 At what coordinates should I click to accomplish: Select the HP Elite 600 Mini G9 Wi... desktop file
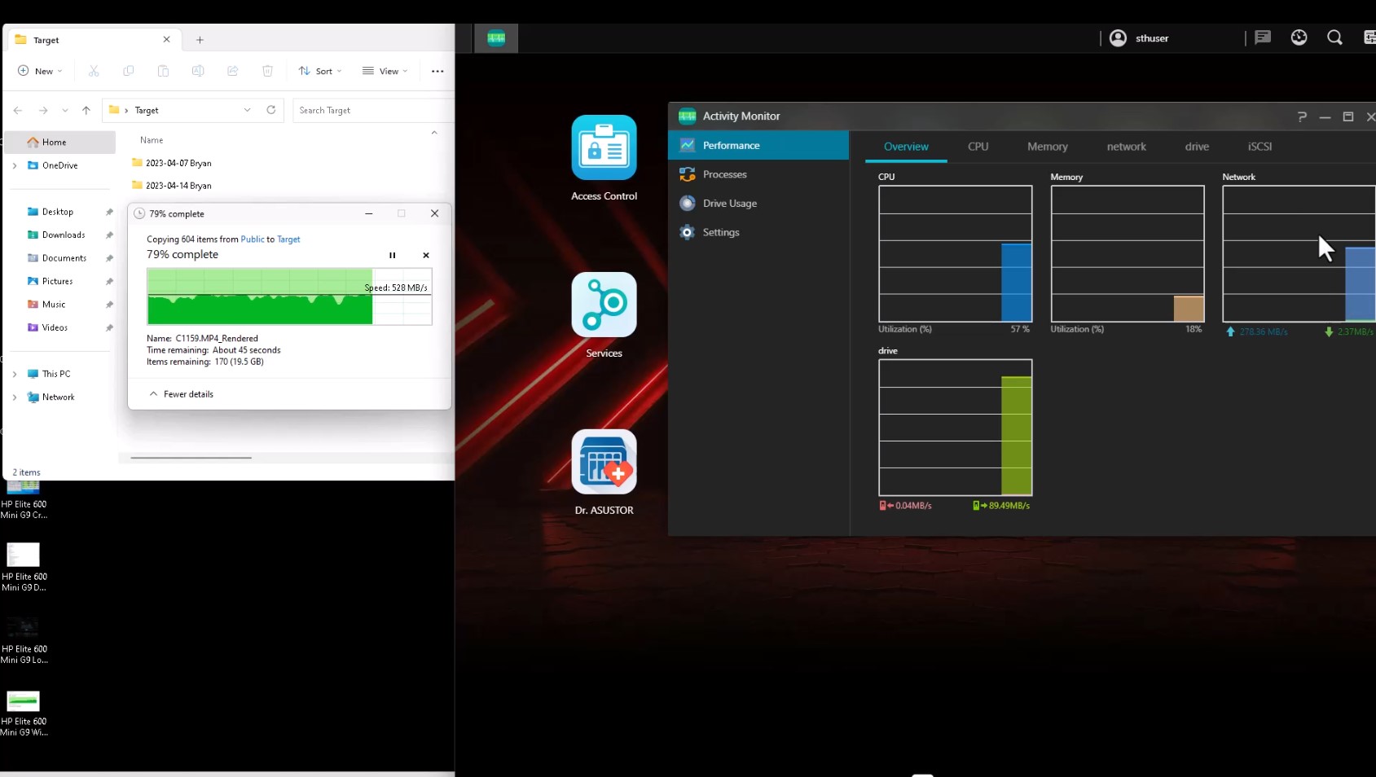click(x=24, y=713)
